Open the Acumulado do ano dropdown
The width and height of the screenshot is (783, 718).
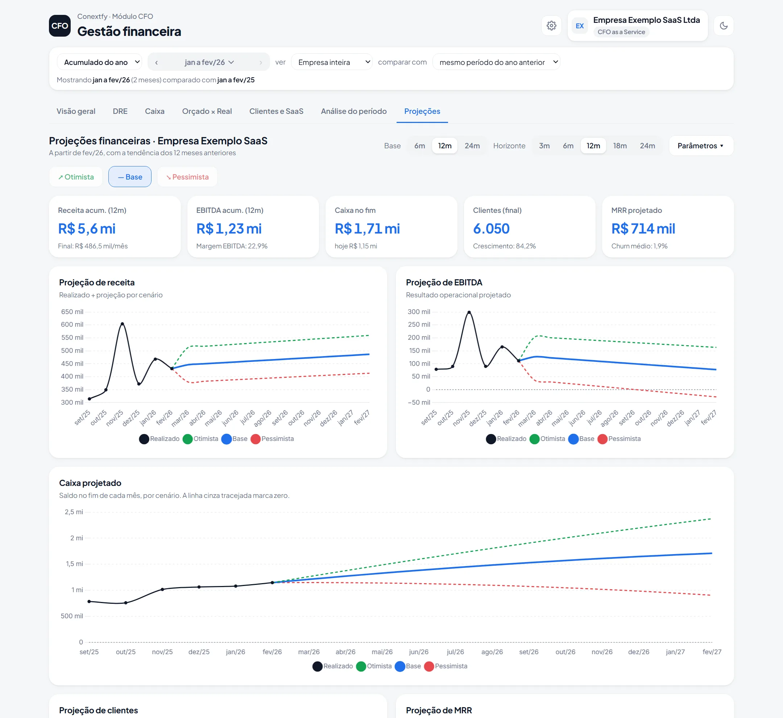coord(99,62)
